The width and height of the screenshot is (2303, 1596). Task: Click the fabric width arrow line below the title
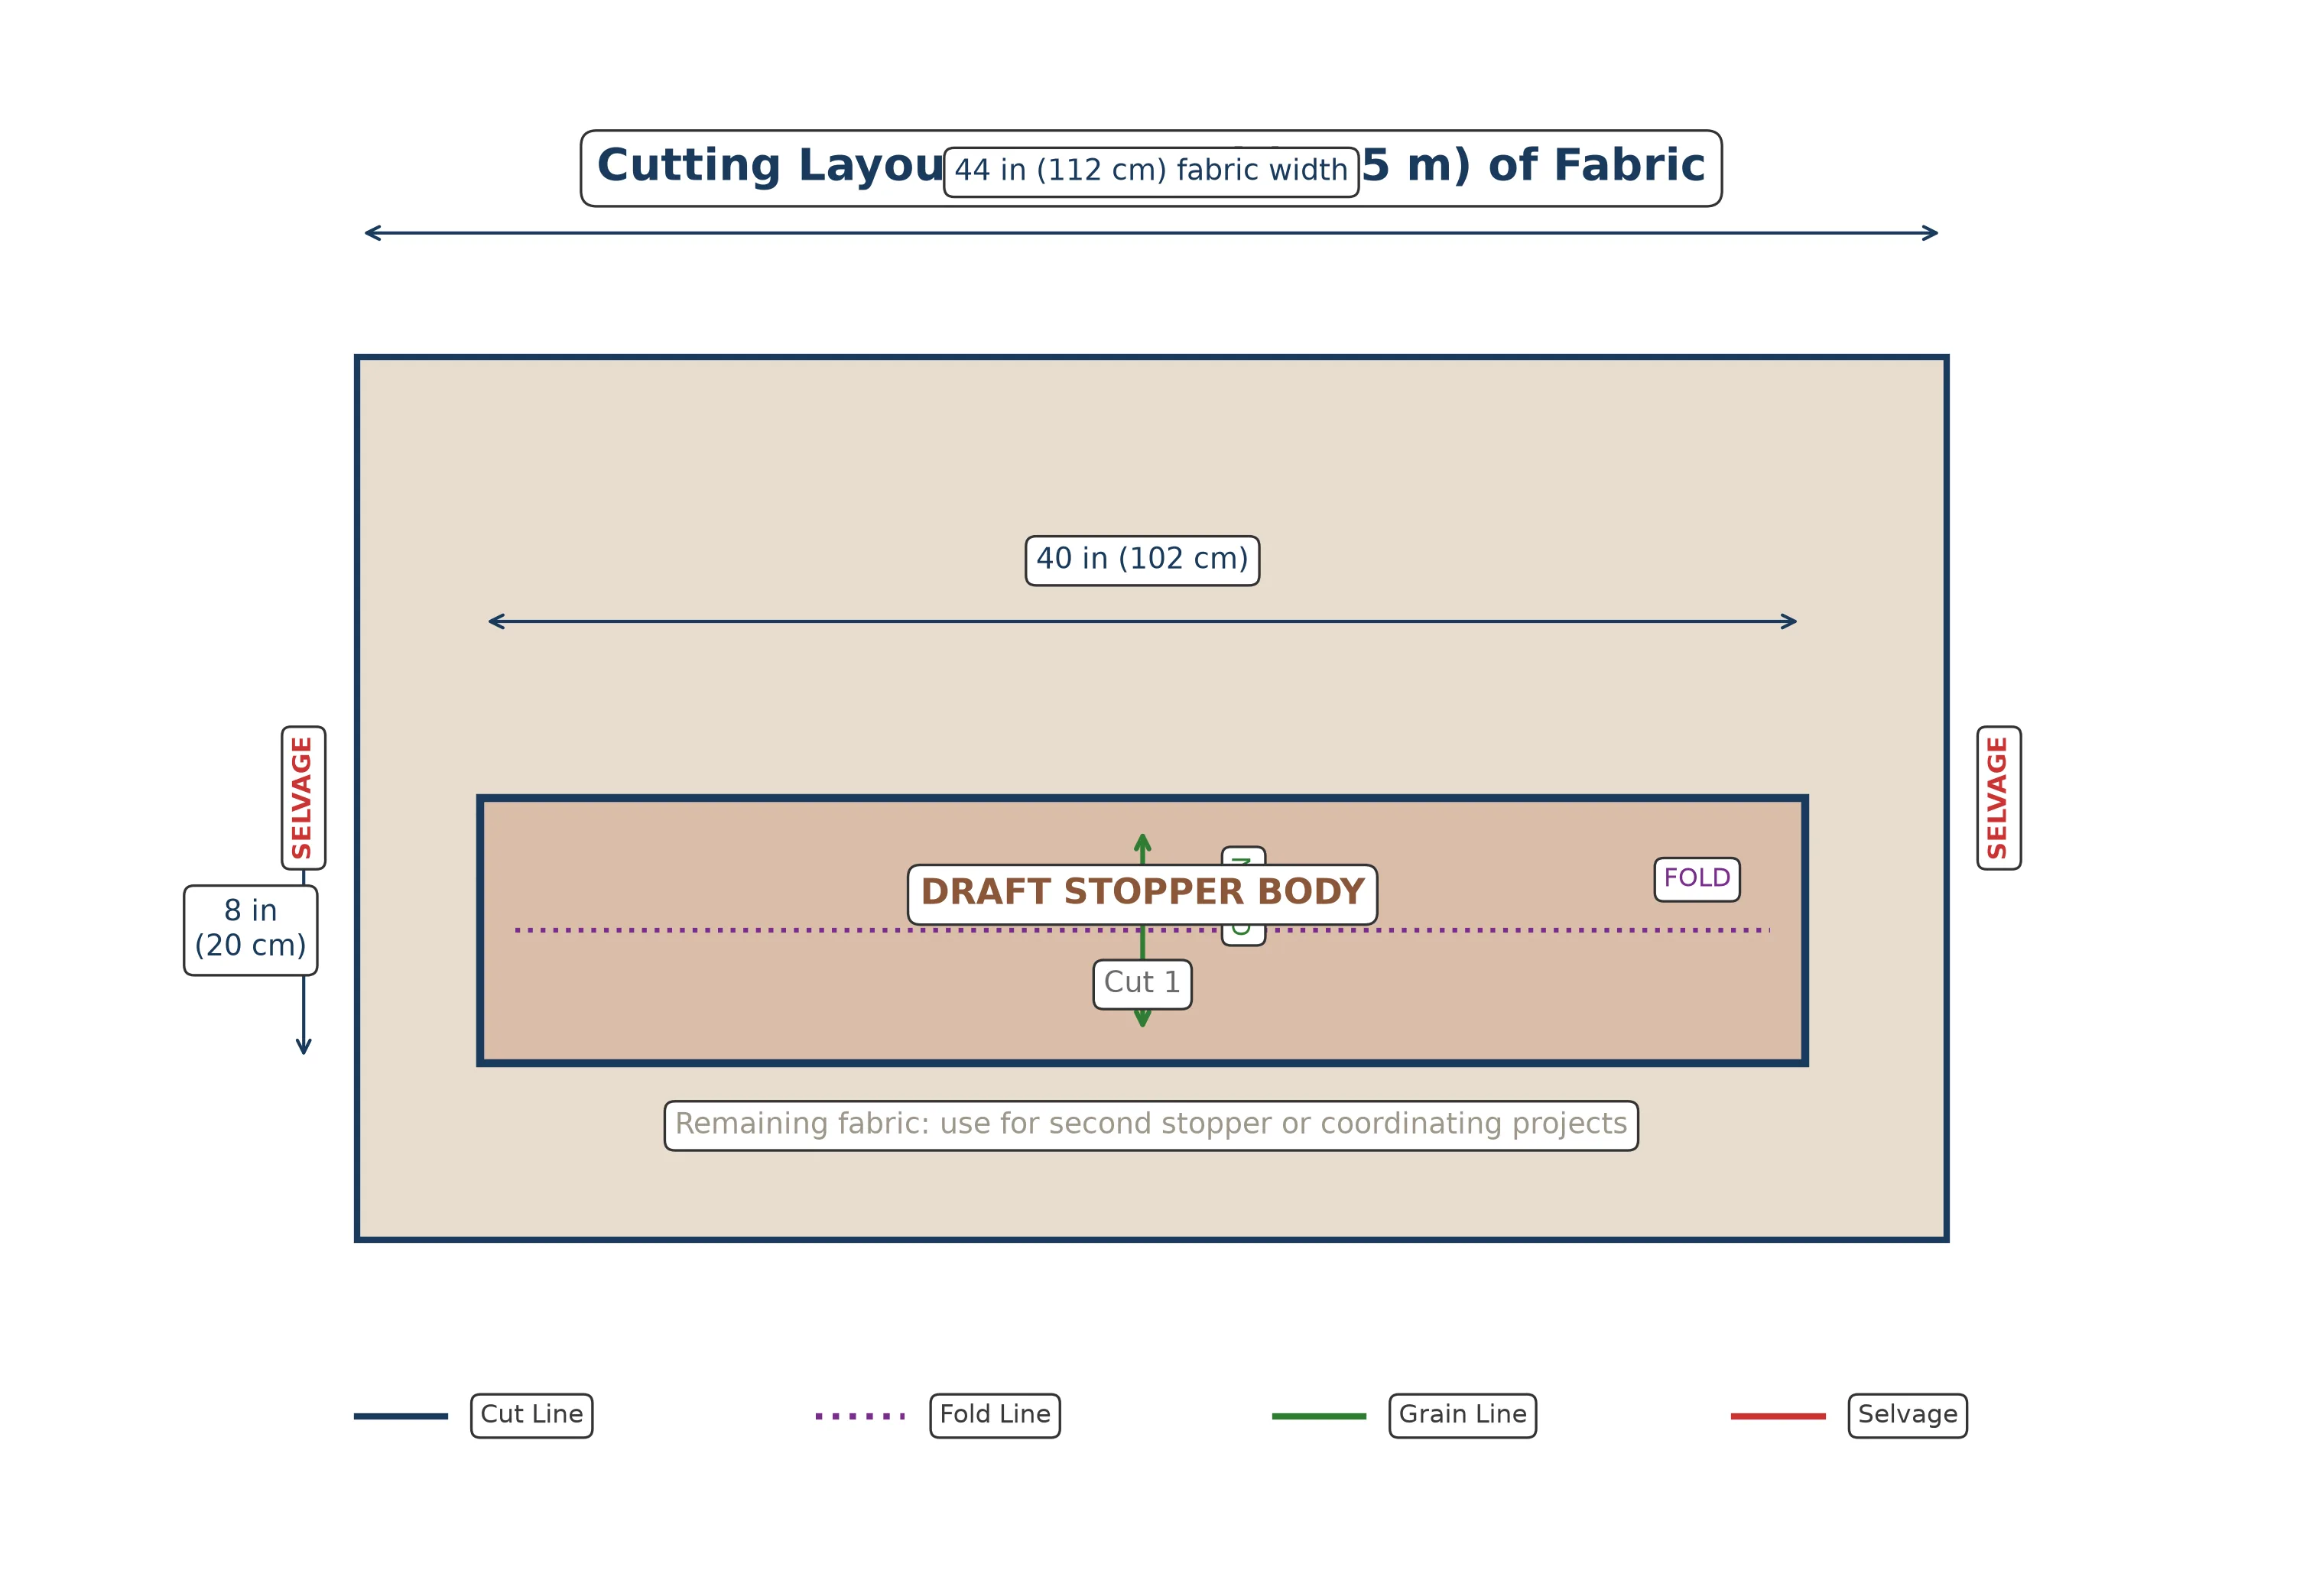[x=1151, y=233]
